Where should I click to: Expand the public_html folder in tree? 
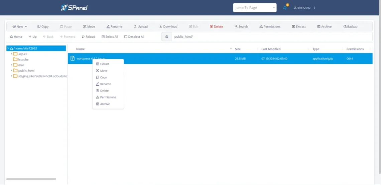pyautogui.click(x=11, y=70)
